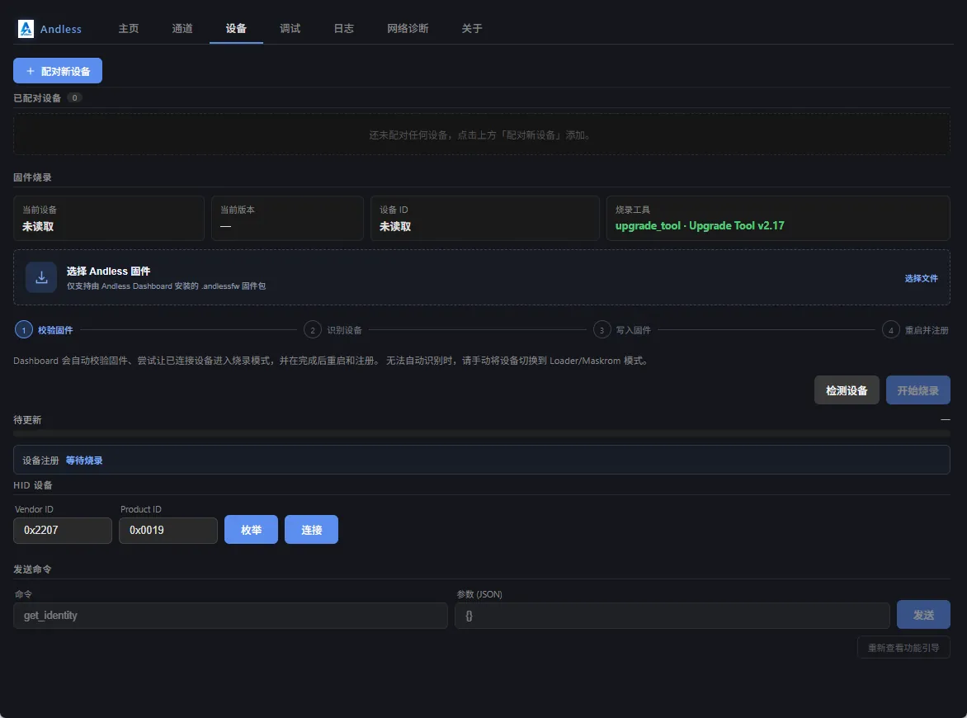Click the 命令 get_identity input field
The image size is (967, 718).
[x=231, y=616]
